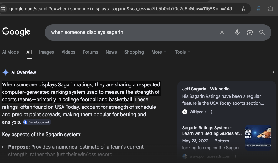Click inside the Google search field

(x=131, y=32)
